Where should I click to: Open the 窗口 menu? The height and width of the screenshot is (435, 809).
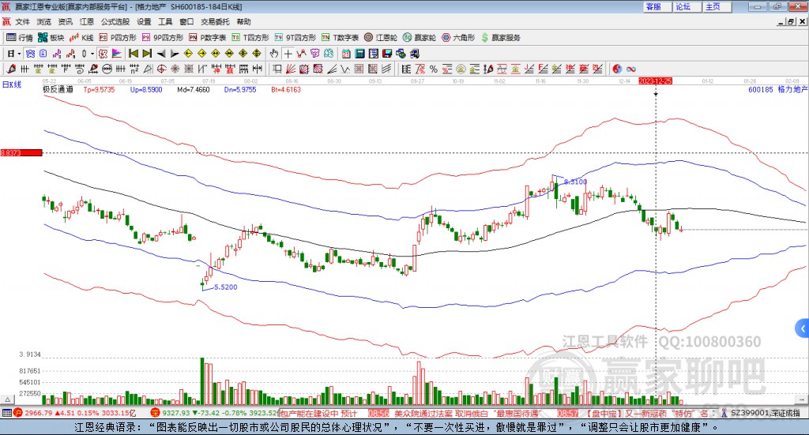tap(186, 21)
